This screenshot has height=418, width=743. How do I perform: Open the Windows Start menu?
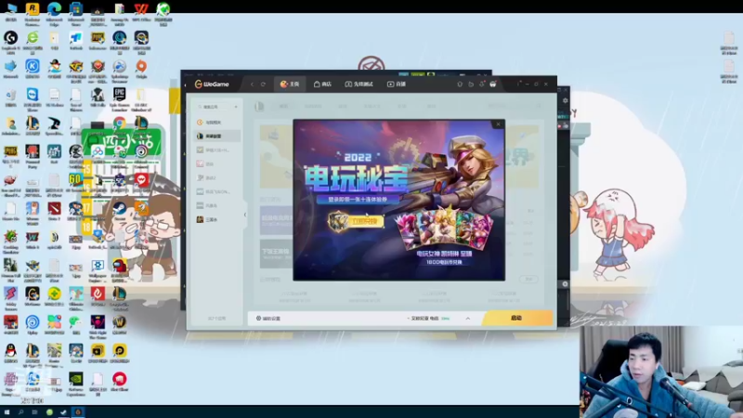tap(7, 412)
